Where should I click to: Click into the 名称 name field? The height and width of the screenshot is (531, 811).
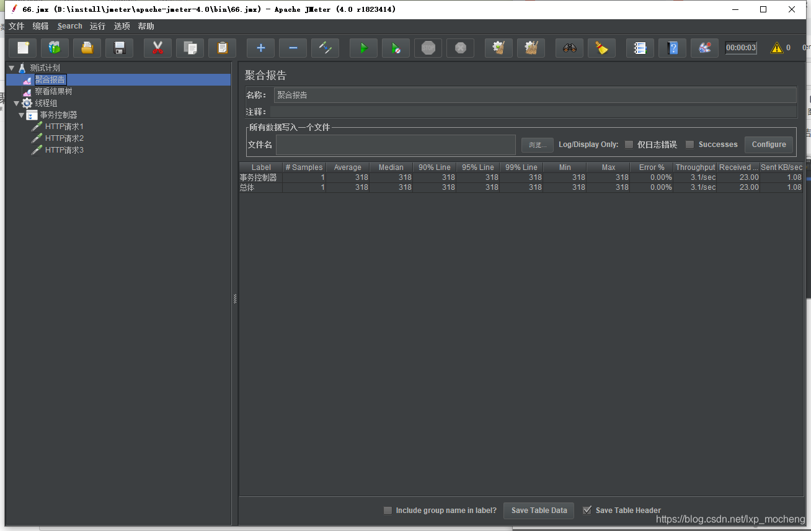[535, 95]
